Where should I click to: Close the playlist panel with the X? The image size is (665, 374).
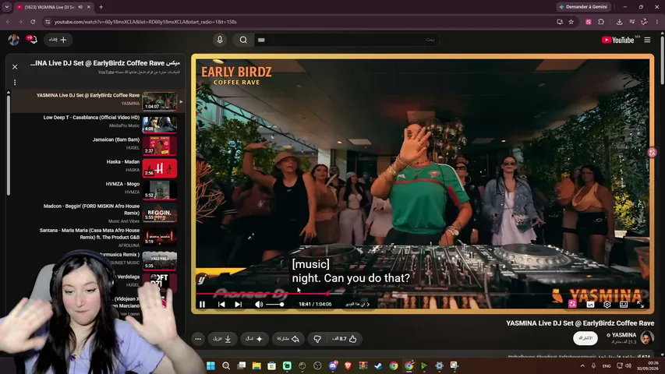tap(15, 66)
